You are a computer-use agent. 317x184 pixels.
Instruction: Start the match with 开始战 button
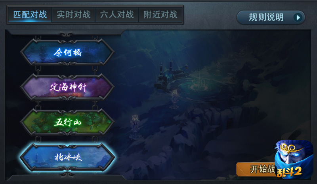tap(256, 169)
